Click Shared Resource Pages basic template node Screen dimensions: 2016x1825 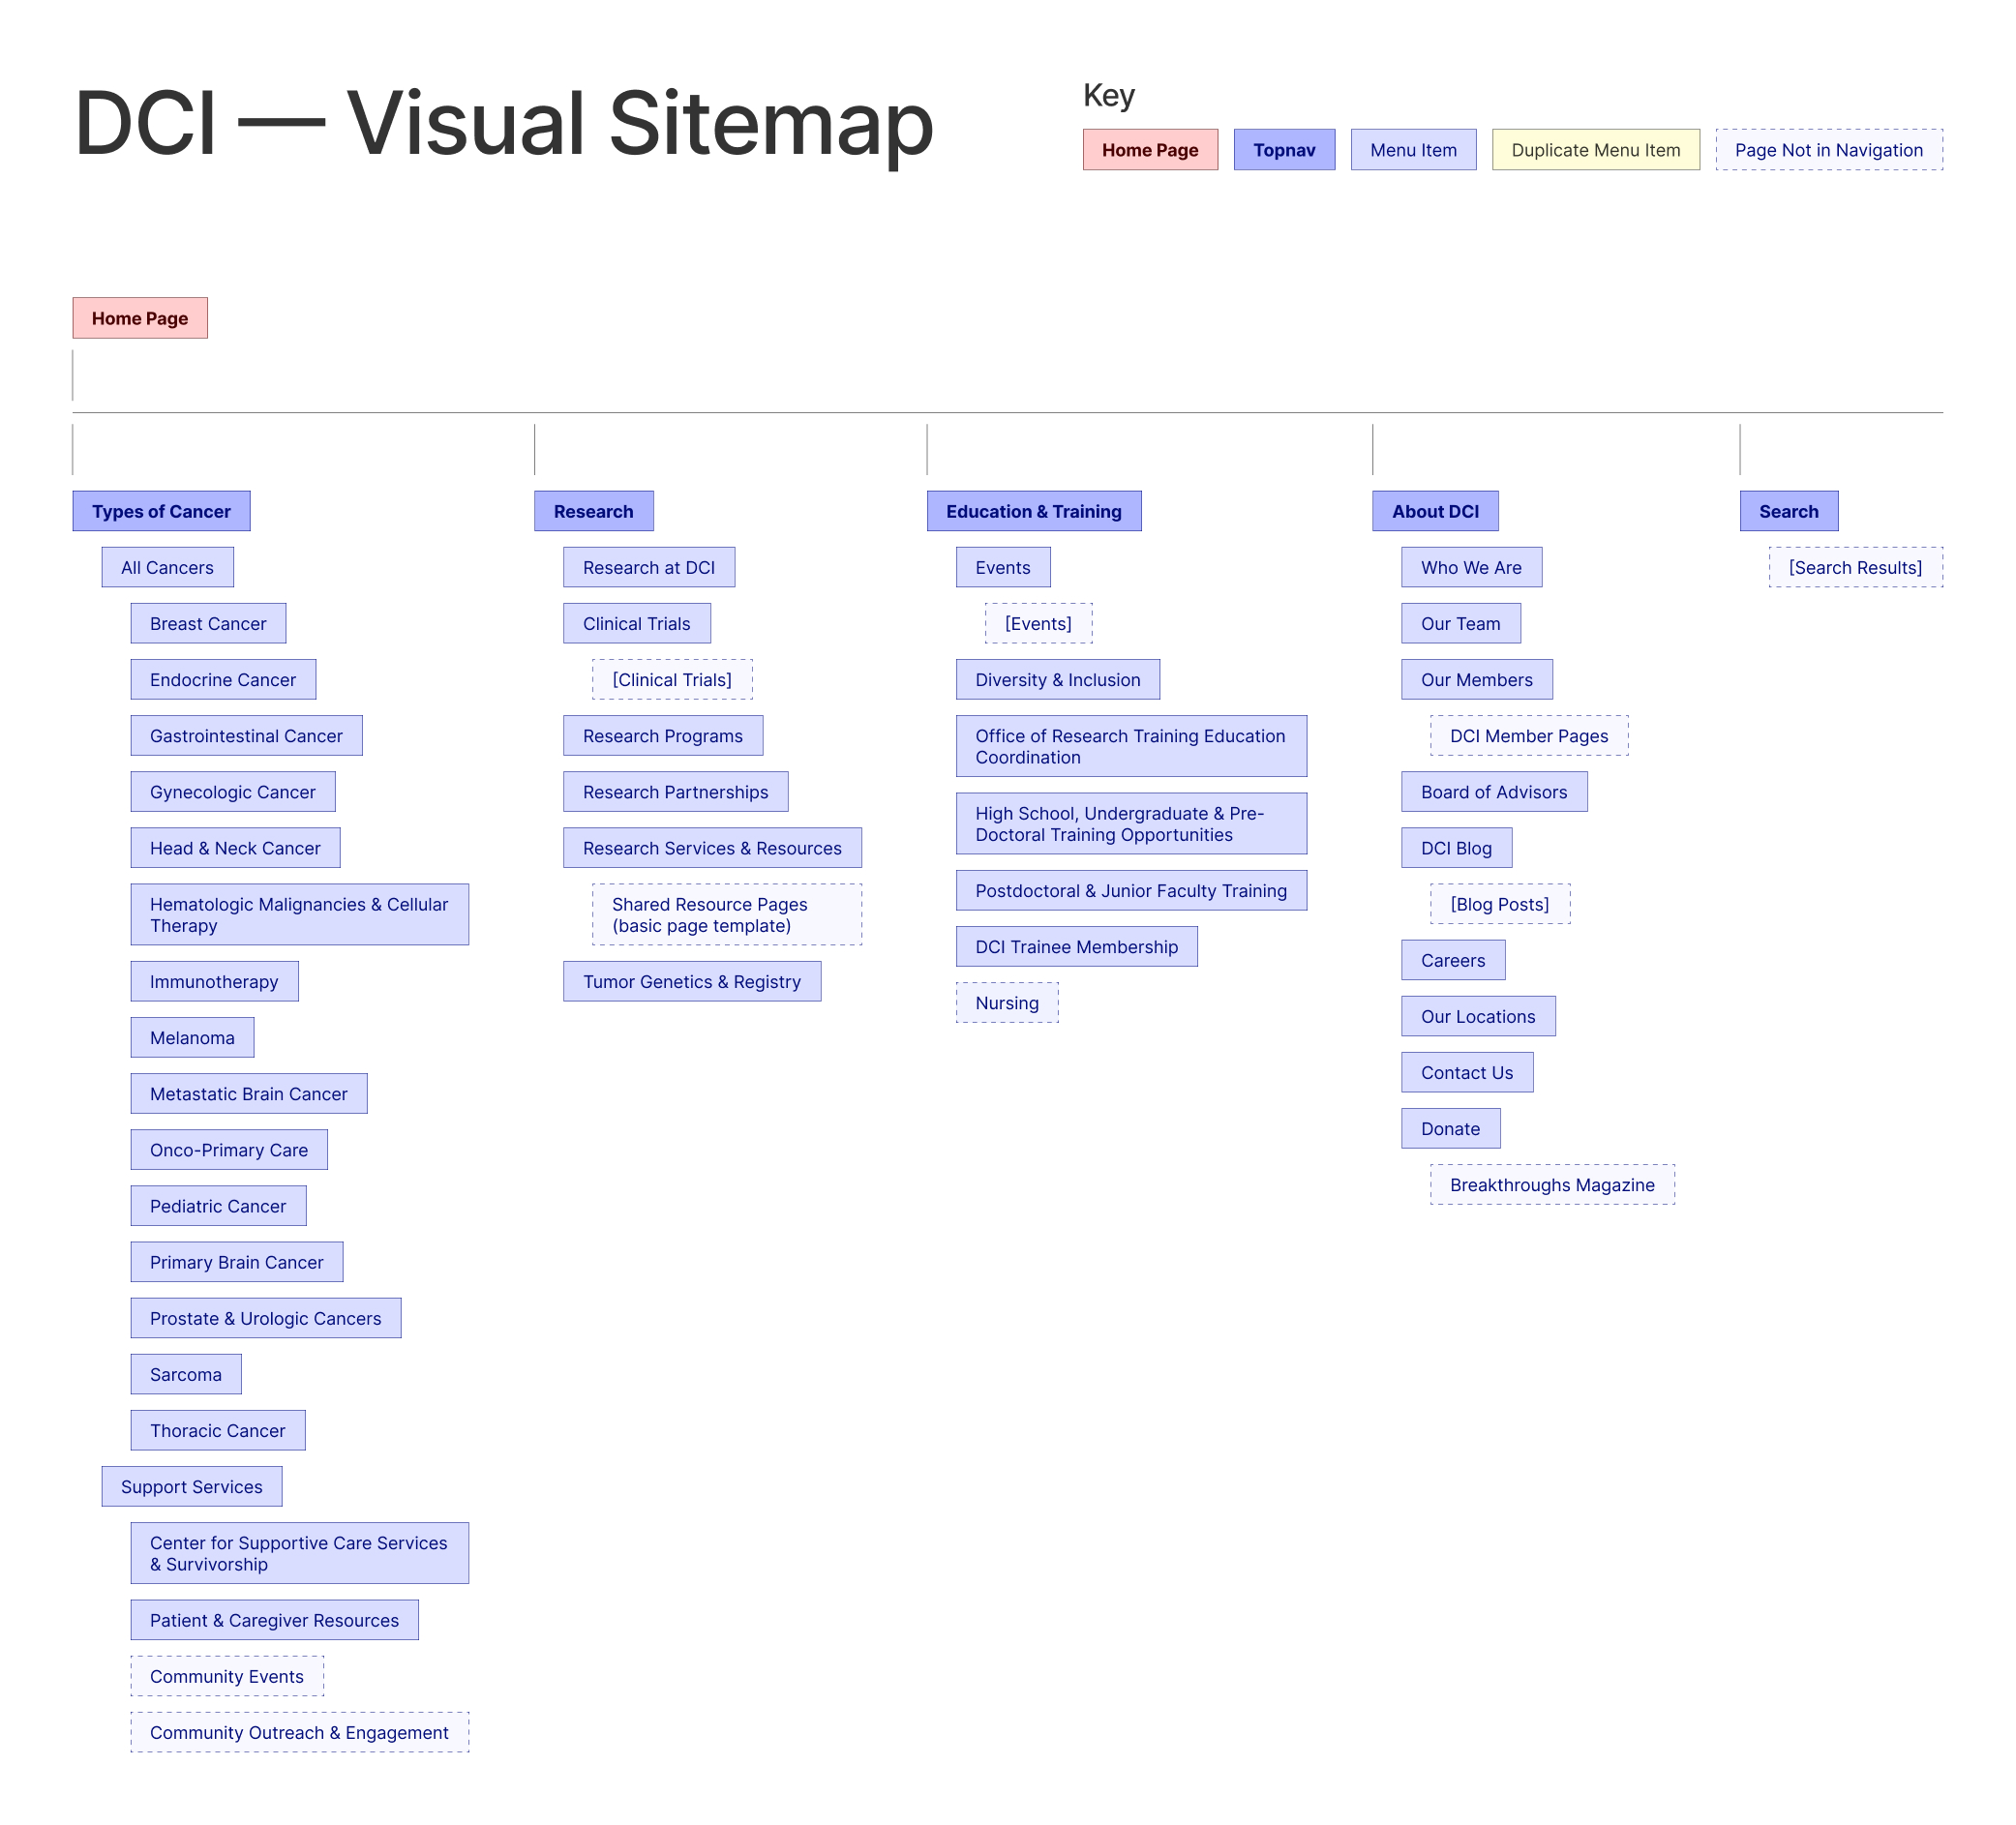point(727,914)
